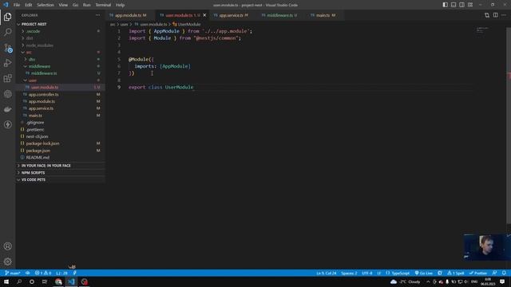The height and width of the screenshot is (287, 511).
Task: Split the editor to the right
Action: [x=495, y=15]
